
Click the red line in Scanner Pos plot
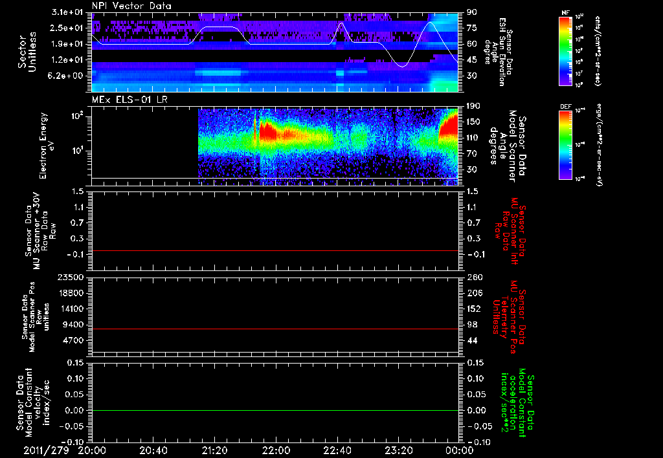[275, 329]
